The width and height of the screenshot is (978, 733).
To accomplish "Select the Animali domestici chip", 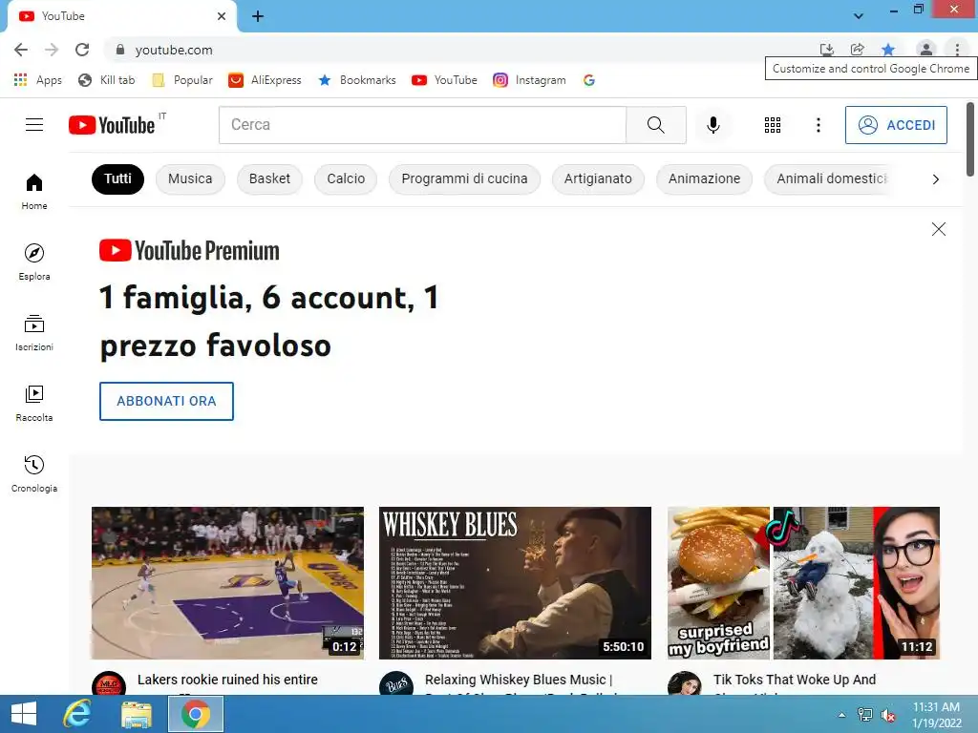I will pyautogui.click(x=832, y=178).
